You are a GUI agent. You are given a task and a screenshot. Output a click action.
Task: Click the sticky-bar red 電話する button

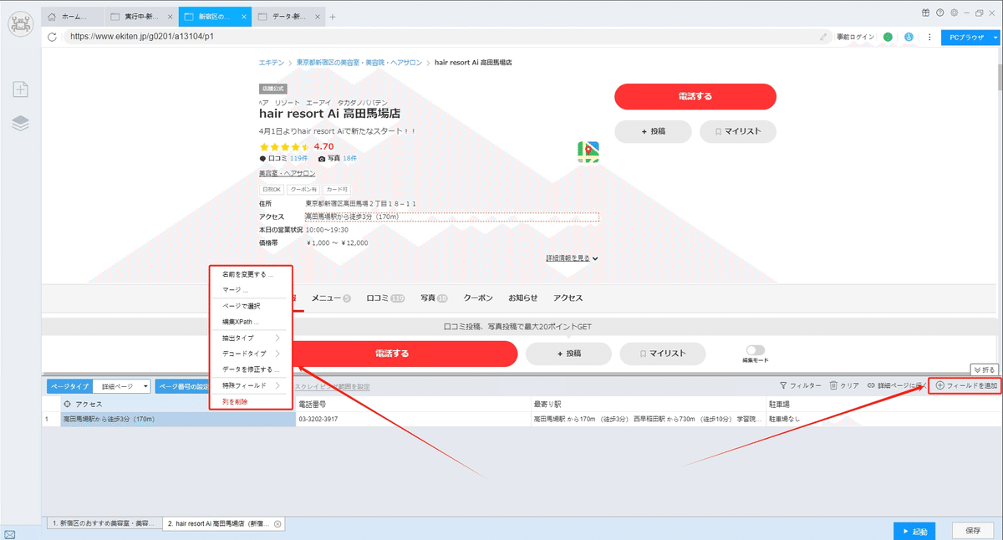[x=392, y=354]
